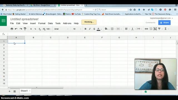Expand the account email dropdown
Screen dimensions: 178x100
tap(172, 18)
